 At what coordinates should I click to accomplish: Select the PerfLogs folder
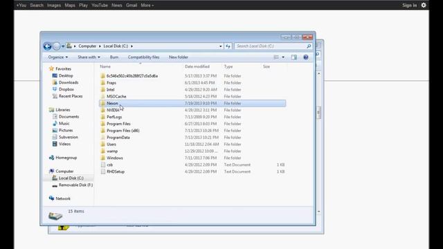tap(114, 117)
